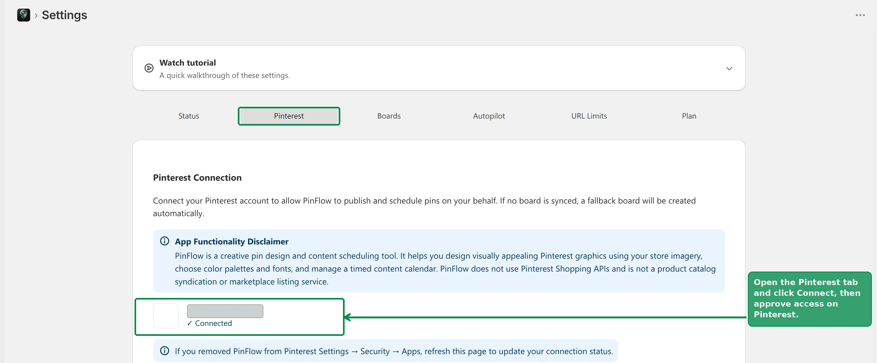Expand the Watch tutorial chevron
877x363 pixels.
pyautogui.click(x=729, y=68)
